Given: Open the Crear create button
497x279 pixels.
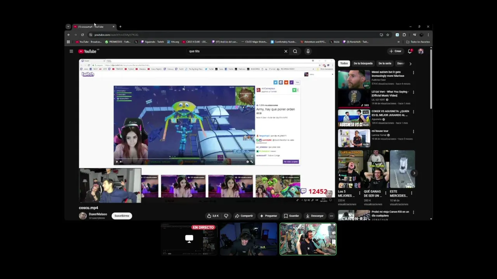Looking at the screenshot, I should pos(396,51).
